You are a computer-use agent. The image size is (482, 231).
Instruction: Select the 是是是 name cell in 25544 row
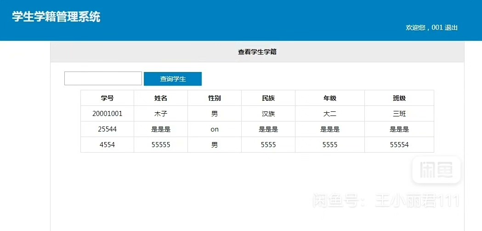pos(161,129)
